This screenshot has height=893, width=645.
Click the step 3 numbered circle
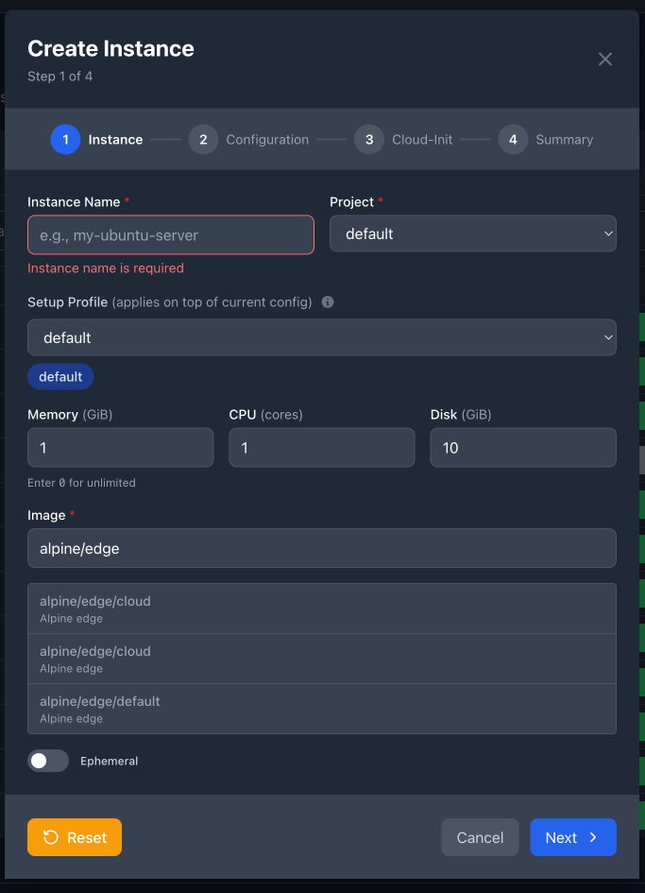pos(368,139)
